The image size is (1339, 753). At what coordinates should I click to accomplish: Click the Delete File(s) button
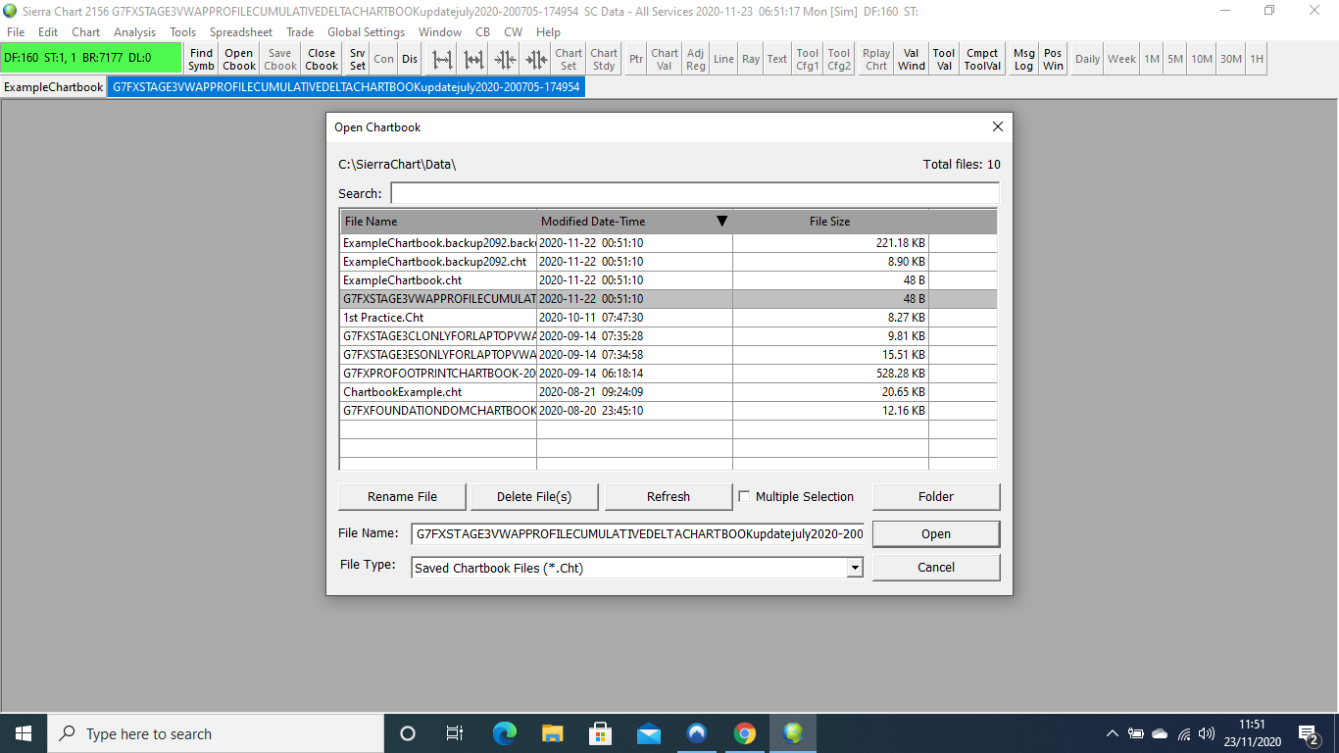[534, 497]
